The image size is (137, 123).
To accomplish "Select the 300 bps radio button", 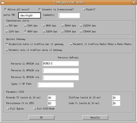I will (7, 26).
